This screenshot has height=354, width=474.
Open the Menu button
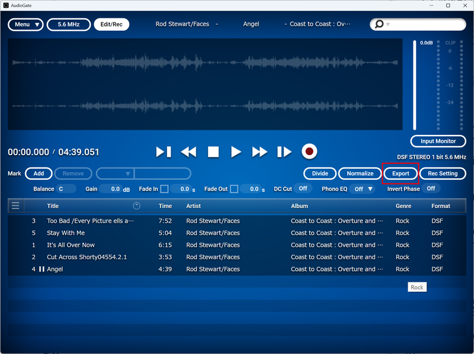tap(25, 24)
